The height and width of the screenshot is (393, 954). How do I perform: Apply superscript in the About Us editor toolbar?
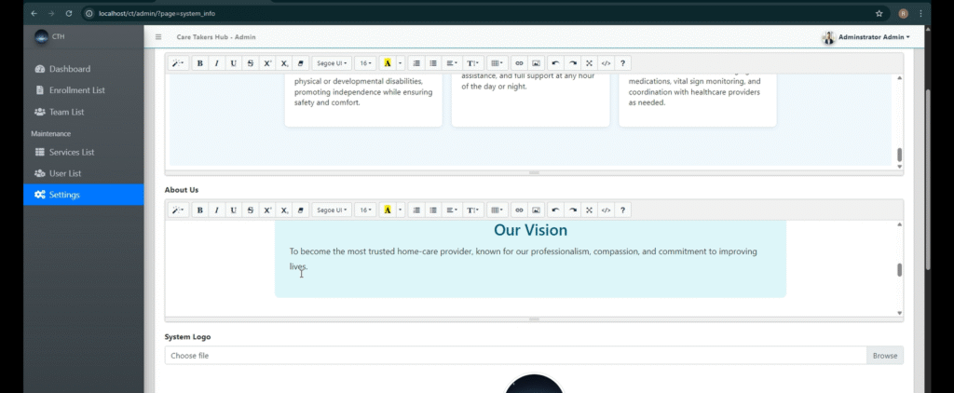(267, 210)
